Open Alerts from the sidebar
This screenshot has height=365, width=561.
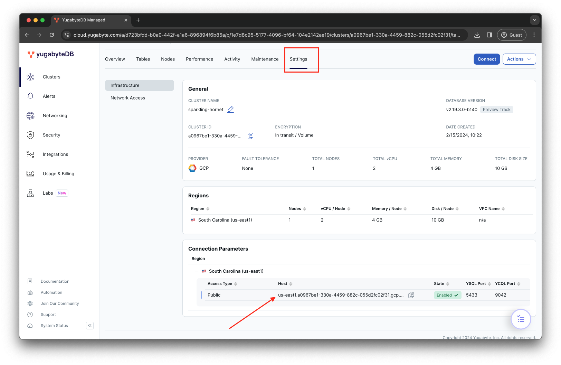coord(49,96)
